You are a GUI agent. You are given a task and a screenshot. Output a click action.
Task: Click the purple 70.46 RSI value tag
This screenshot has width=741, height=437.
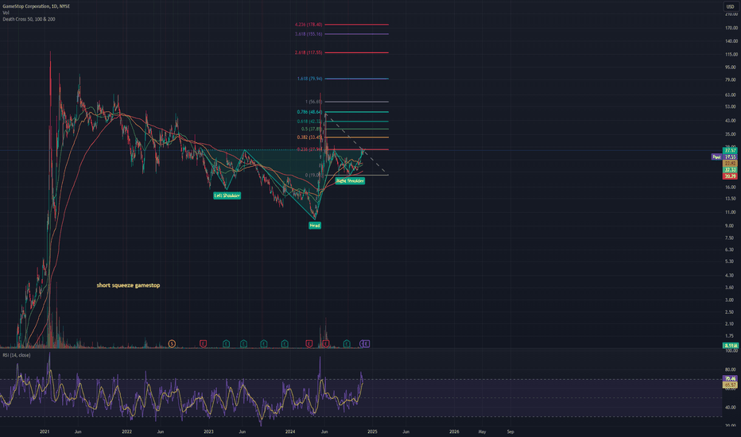point(730,379)
